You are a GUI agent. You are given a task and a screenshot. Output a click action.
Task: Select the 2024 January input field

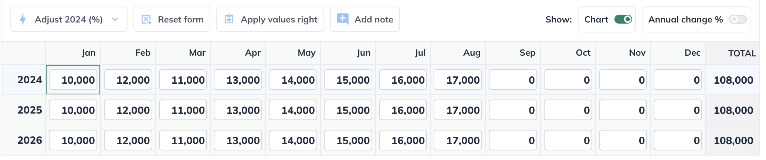(73, 80)
